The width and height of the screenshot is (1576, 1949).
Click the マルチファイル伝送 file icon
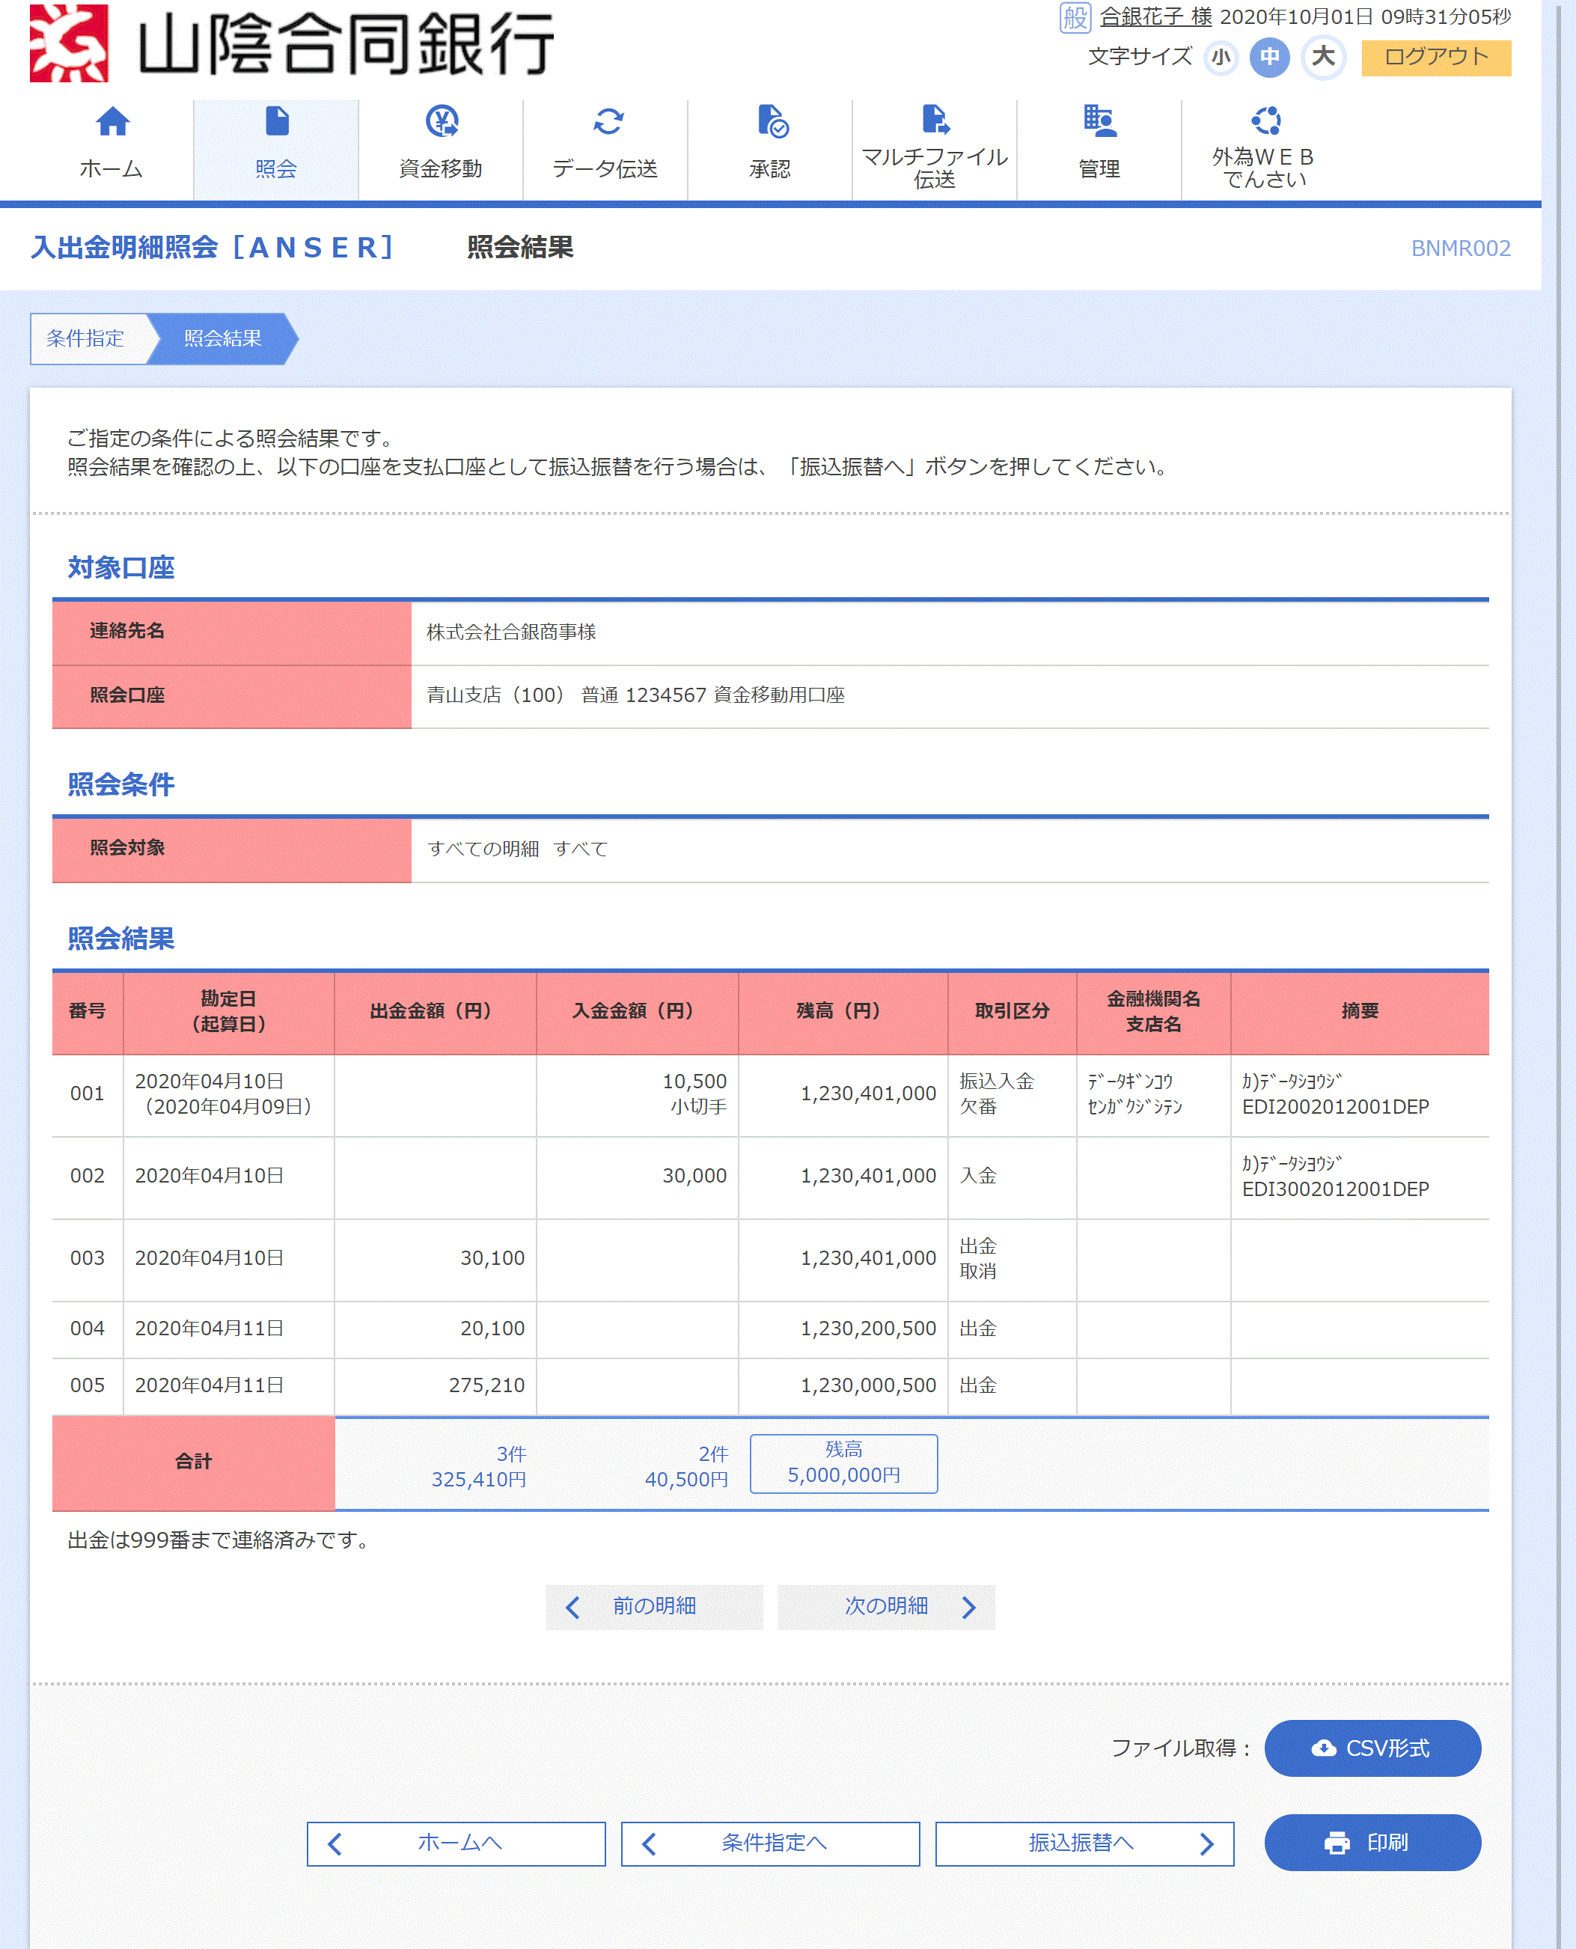[935, 119]
